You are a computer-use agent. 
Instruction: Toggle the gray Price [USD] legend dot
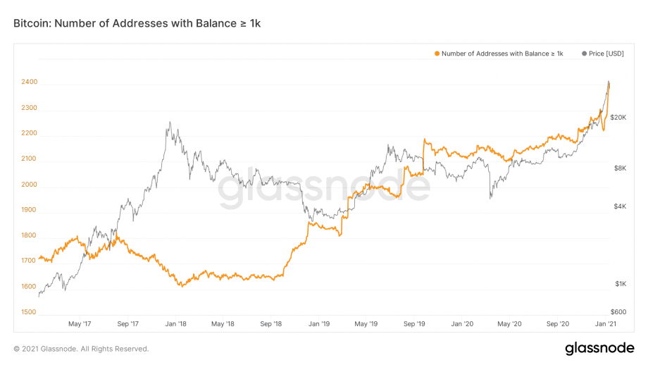pos(585,54)
